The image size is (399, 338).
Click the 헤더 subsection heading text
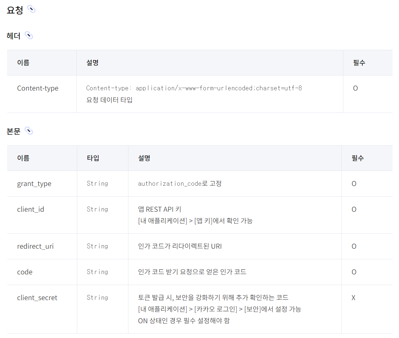[14, 36]
